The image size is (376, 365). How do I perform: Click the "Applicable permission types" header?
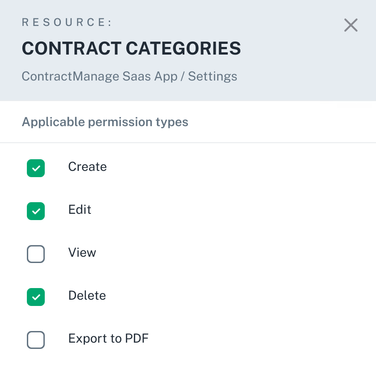(x=105, y=122)
